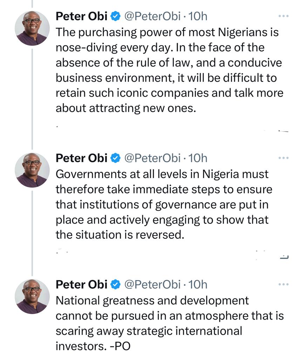This screenshot has width=305, height=359.
Task: Click the 10h timestamp on purchasing power tweet
Action: coord(198,16)
